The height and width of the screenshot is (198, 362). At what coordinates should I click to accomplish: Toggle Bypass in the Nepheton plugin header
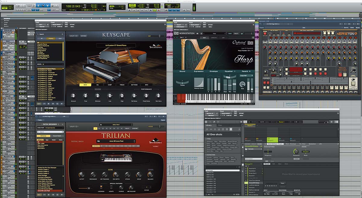358,28
